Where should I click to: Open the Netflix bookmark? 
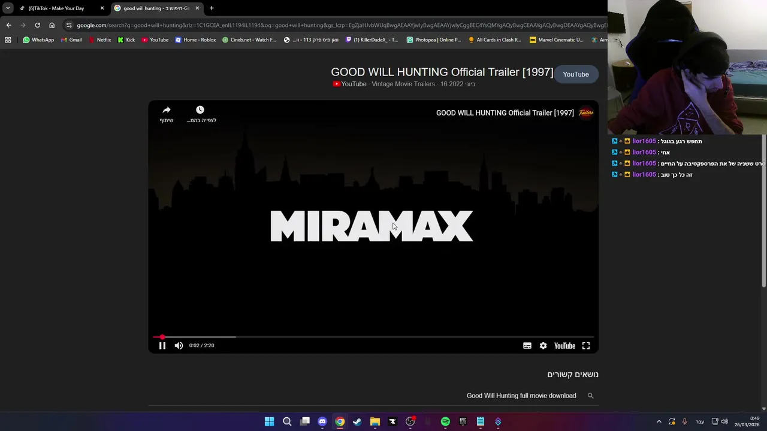point(99,40)
